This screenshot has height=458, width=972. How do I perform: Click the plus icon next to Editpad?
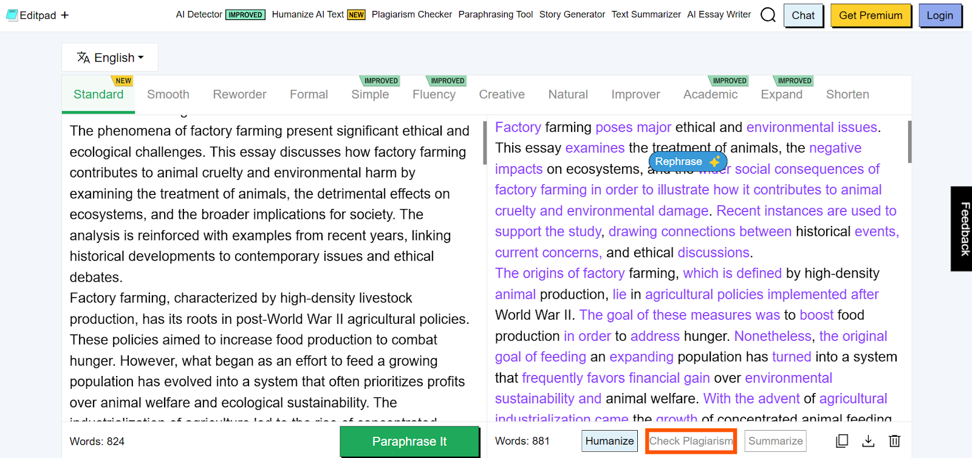click(x=65, y=15)
